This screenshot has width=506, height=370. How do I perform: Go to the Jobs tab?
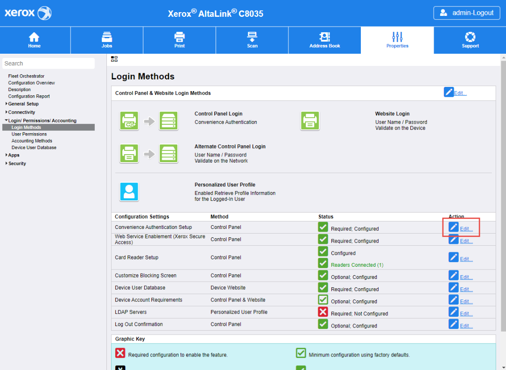(x=107, y=40)
